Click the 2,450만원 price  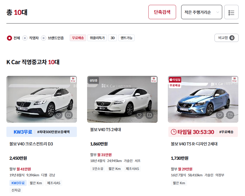18,158
